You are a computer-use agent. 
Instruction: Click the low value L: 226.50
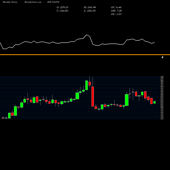click(x=90, y=11)
